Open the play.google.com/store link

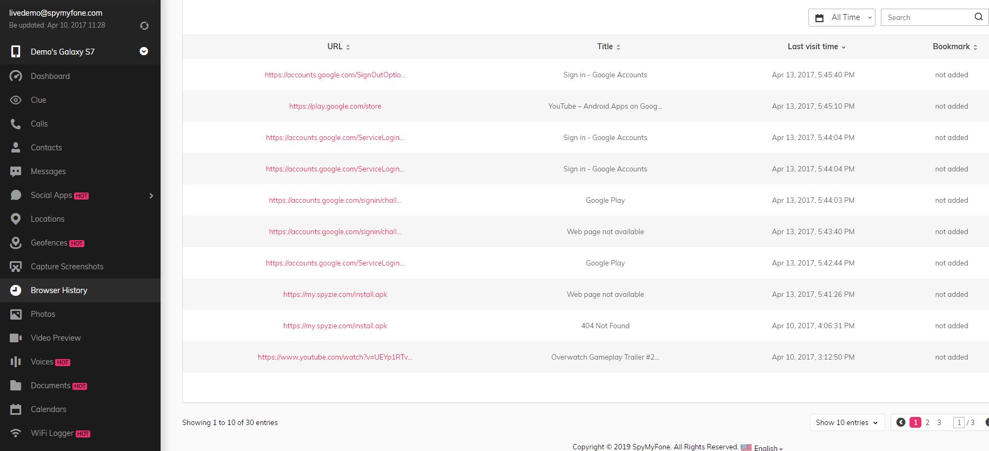pos(335,106)
